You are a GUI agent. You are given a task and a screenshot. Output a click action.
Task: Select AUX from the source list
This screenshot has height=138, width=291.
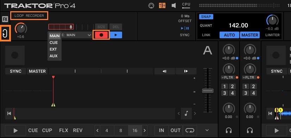pyautogui.click(x=53, y=56)
